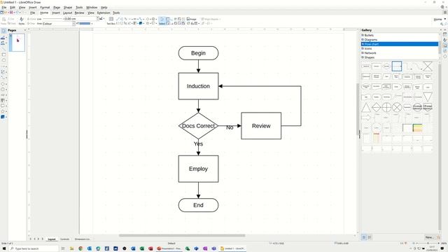Select the End terminator shape on canvas
Image resolution: width=448 pixels, height=252 pixels.
pyautogui.click(x=198, y=205)
